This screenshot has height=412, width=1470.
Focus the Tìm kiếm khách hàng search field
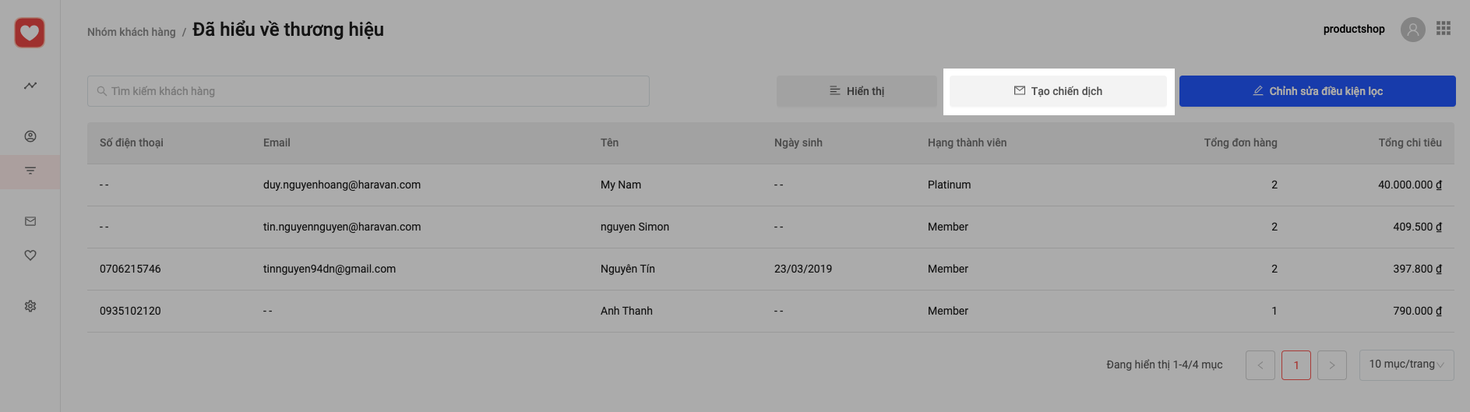point(368,91)
